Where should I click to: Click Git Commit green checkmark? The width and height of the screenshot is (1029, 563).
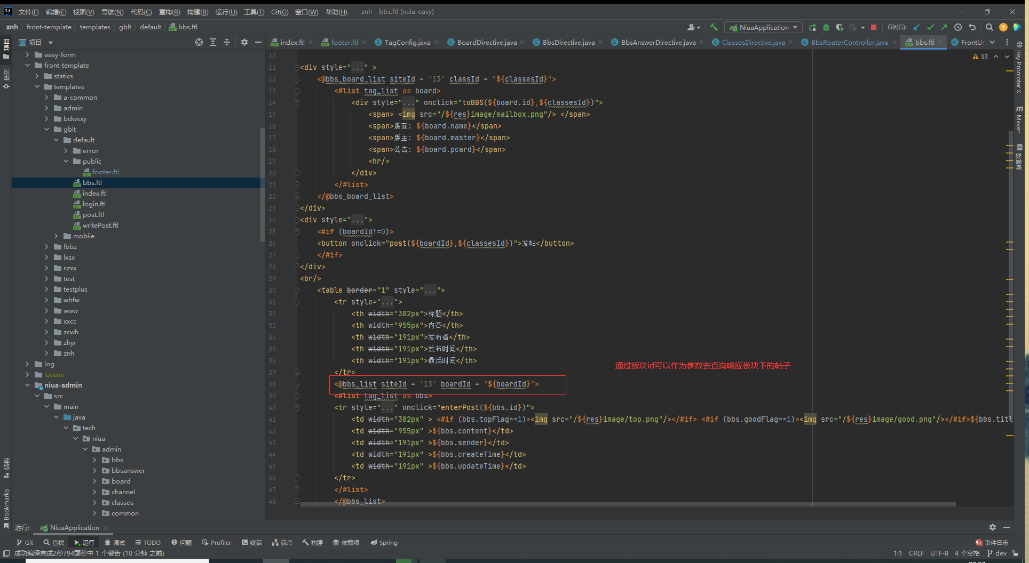point(930,27)
